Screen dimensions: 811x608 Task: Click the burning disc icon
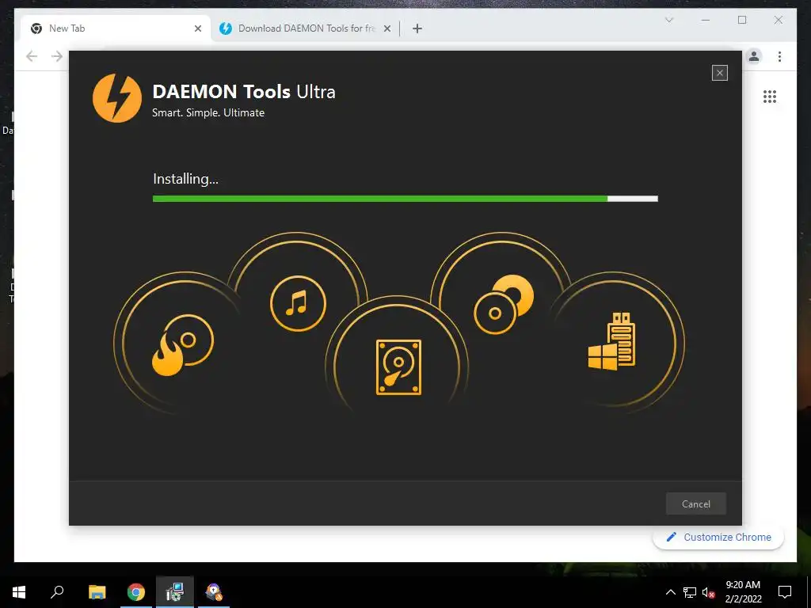[183, 344]
